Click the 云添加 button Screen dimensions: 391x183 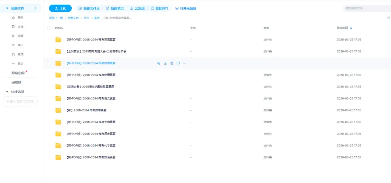click(x=137, y=8)
